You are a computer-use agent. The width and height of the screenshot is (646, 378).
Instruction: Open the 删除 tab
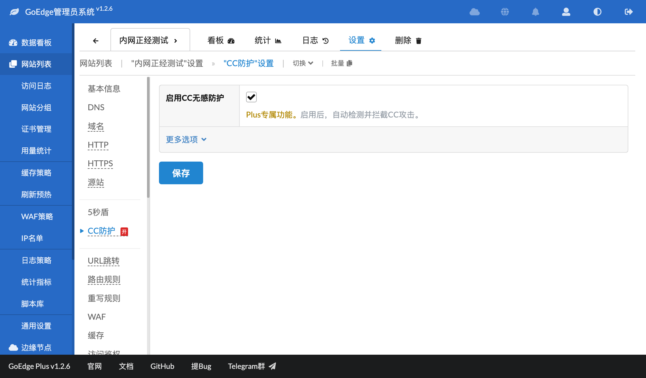(x=408, y=40)
